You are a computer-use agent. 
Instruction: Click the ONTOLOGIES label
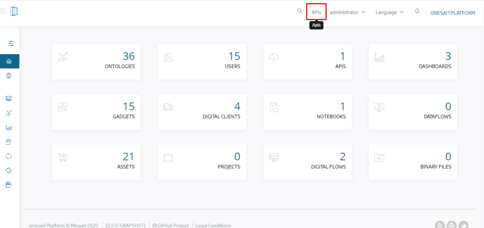(x=120, y=66)
